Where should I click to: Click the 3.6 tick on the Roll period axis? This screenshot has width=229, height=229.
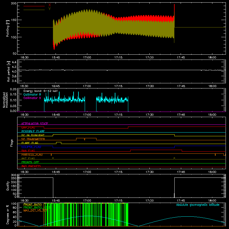click(14, 81)
